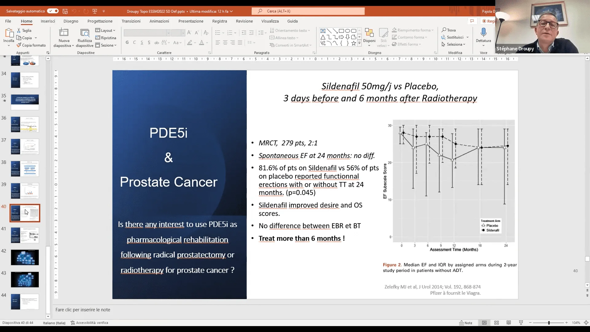Screen dimensions: 590x332
Task: Click the Note button in status bar
Action: pos(466,323)
